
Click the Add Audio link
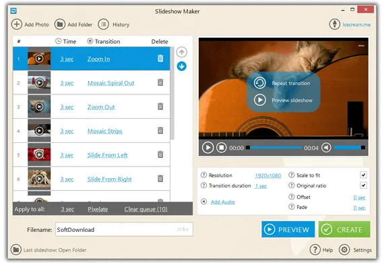[x=222, y=202]
